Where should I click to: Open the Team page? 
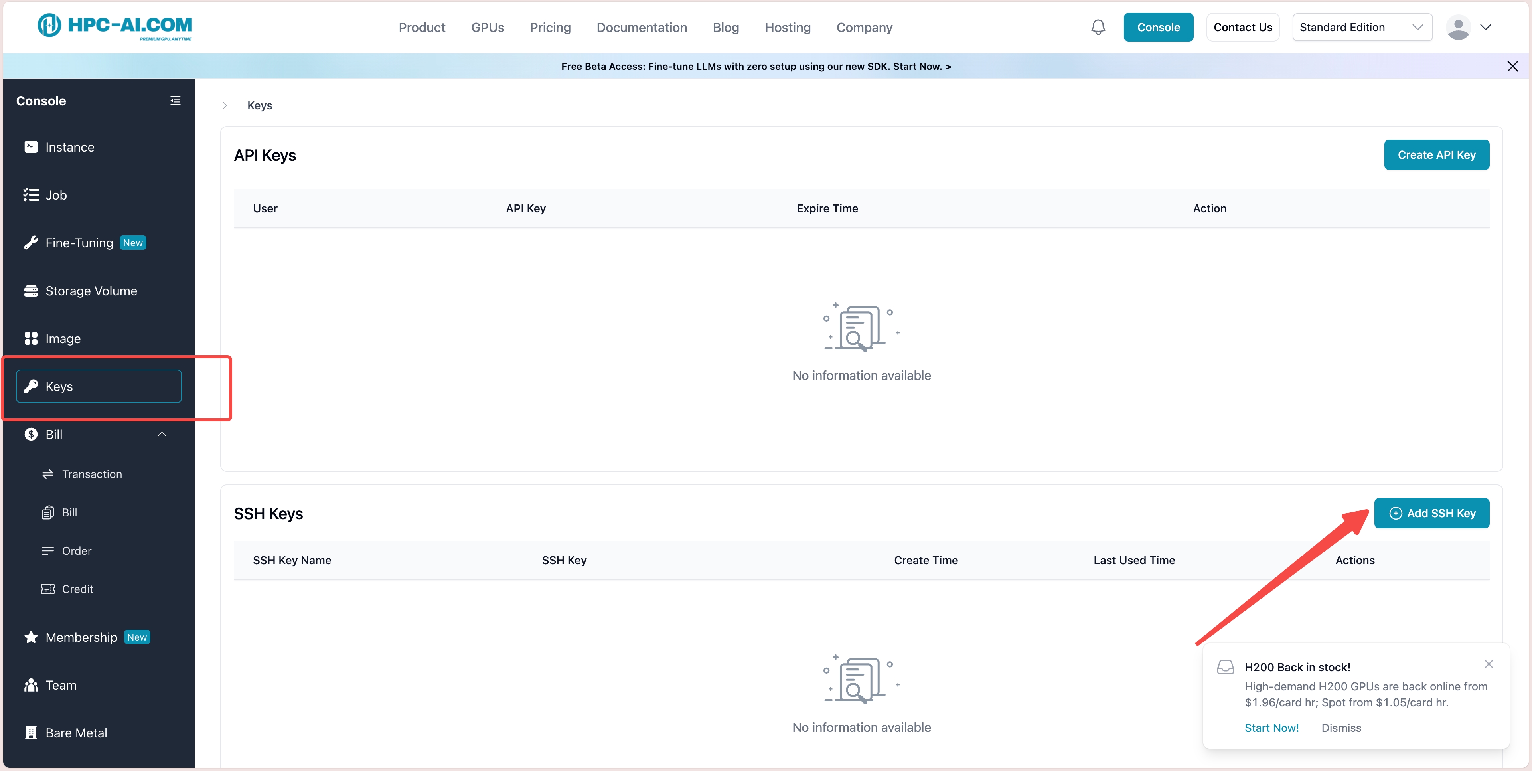tap(61, 685)
